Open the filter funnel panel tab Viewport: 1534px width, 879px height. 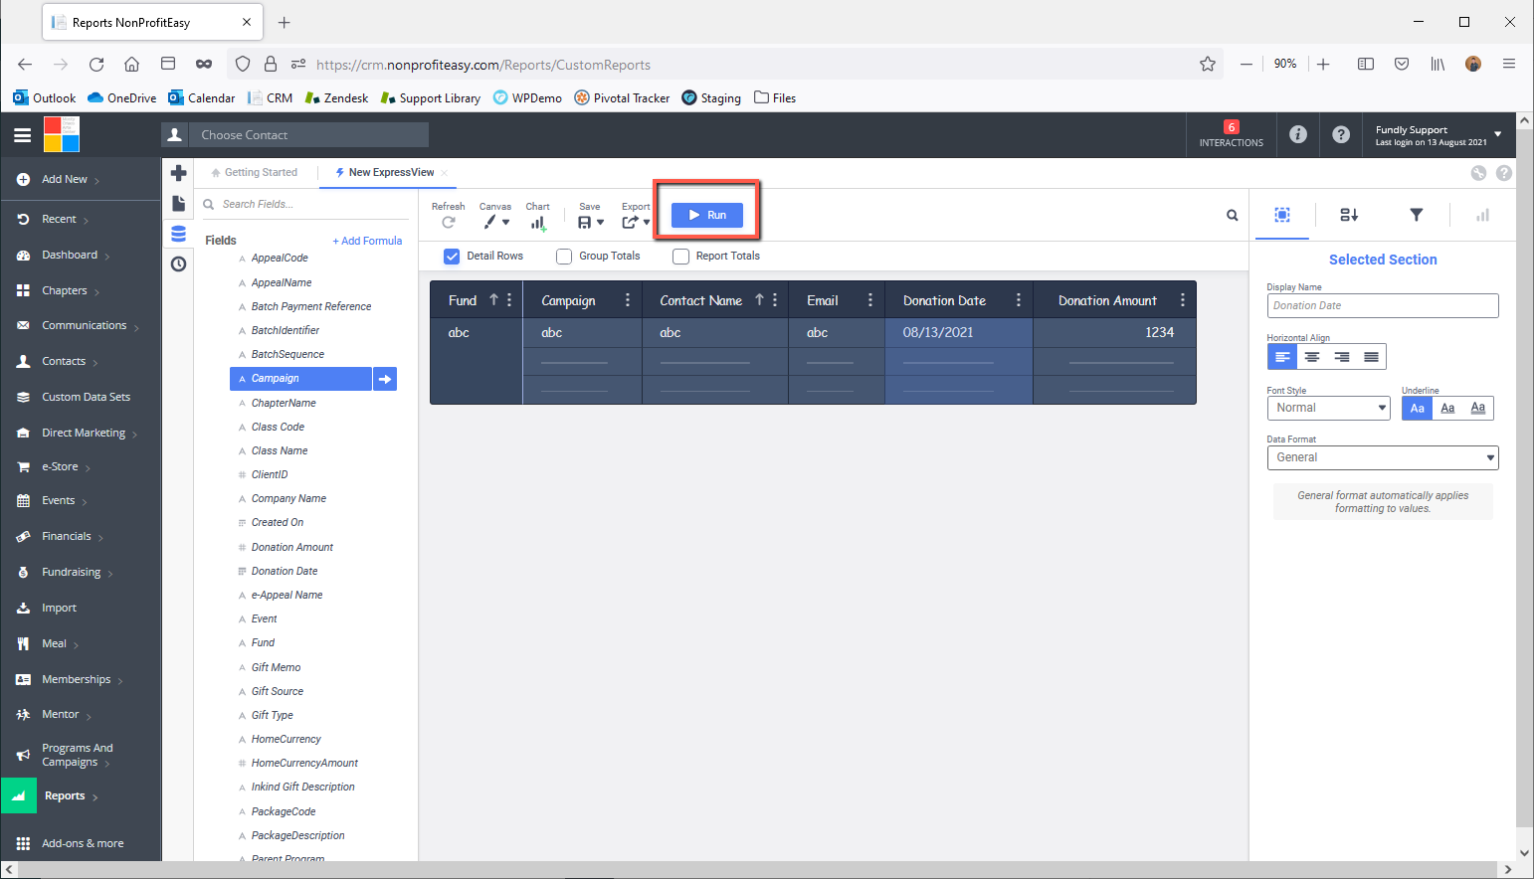[x=1417, y=215]
